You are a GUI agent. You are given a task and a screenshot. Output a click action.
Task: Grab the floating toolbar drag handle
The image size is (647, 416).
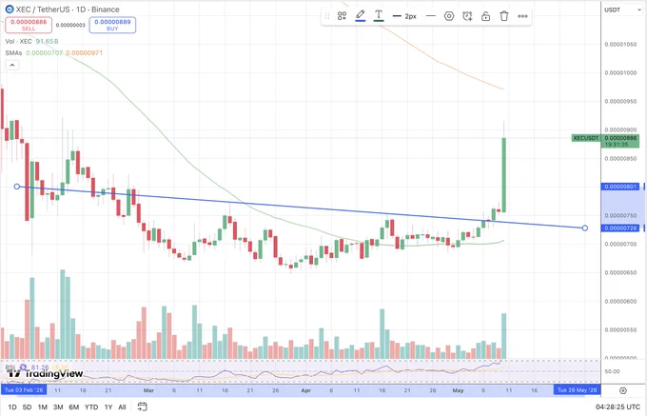click(x=326, y=16)
